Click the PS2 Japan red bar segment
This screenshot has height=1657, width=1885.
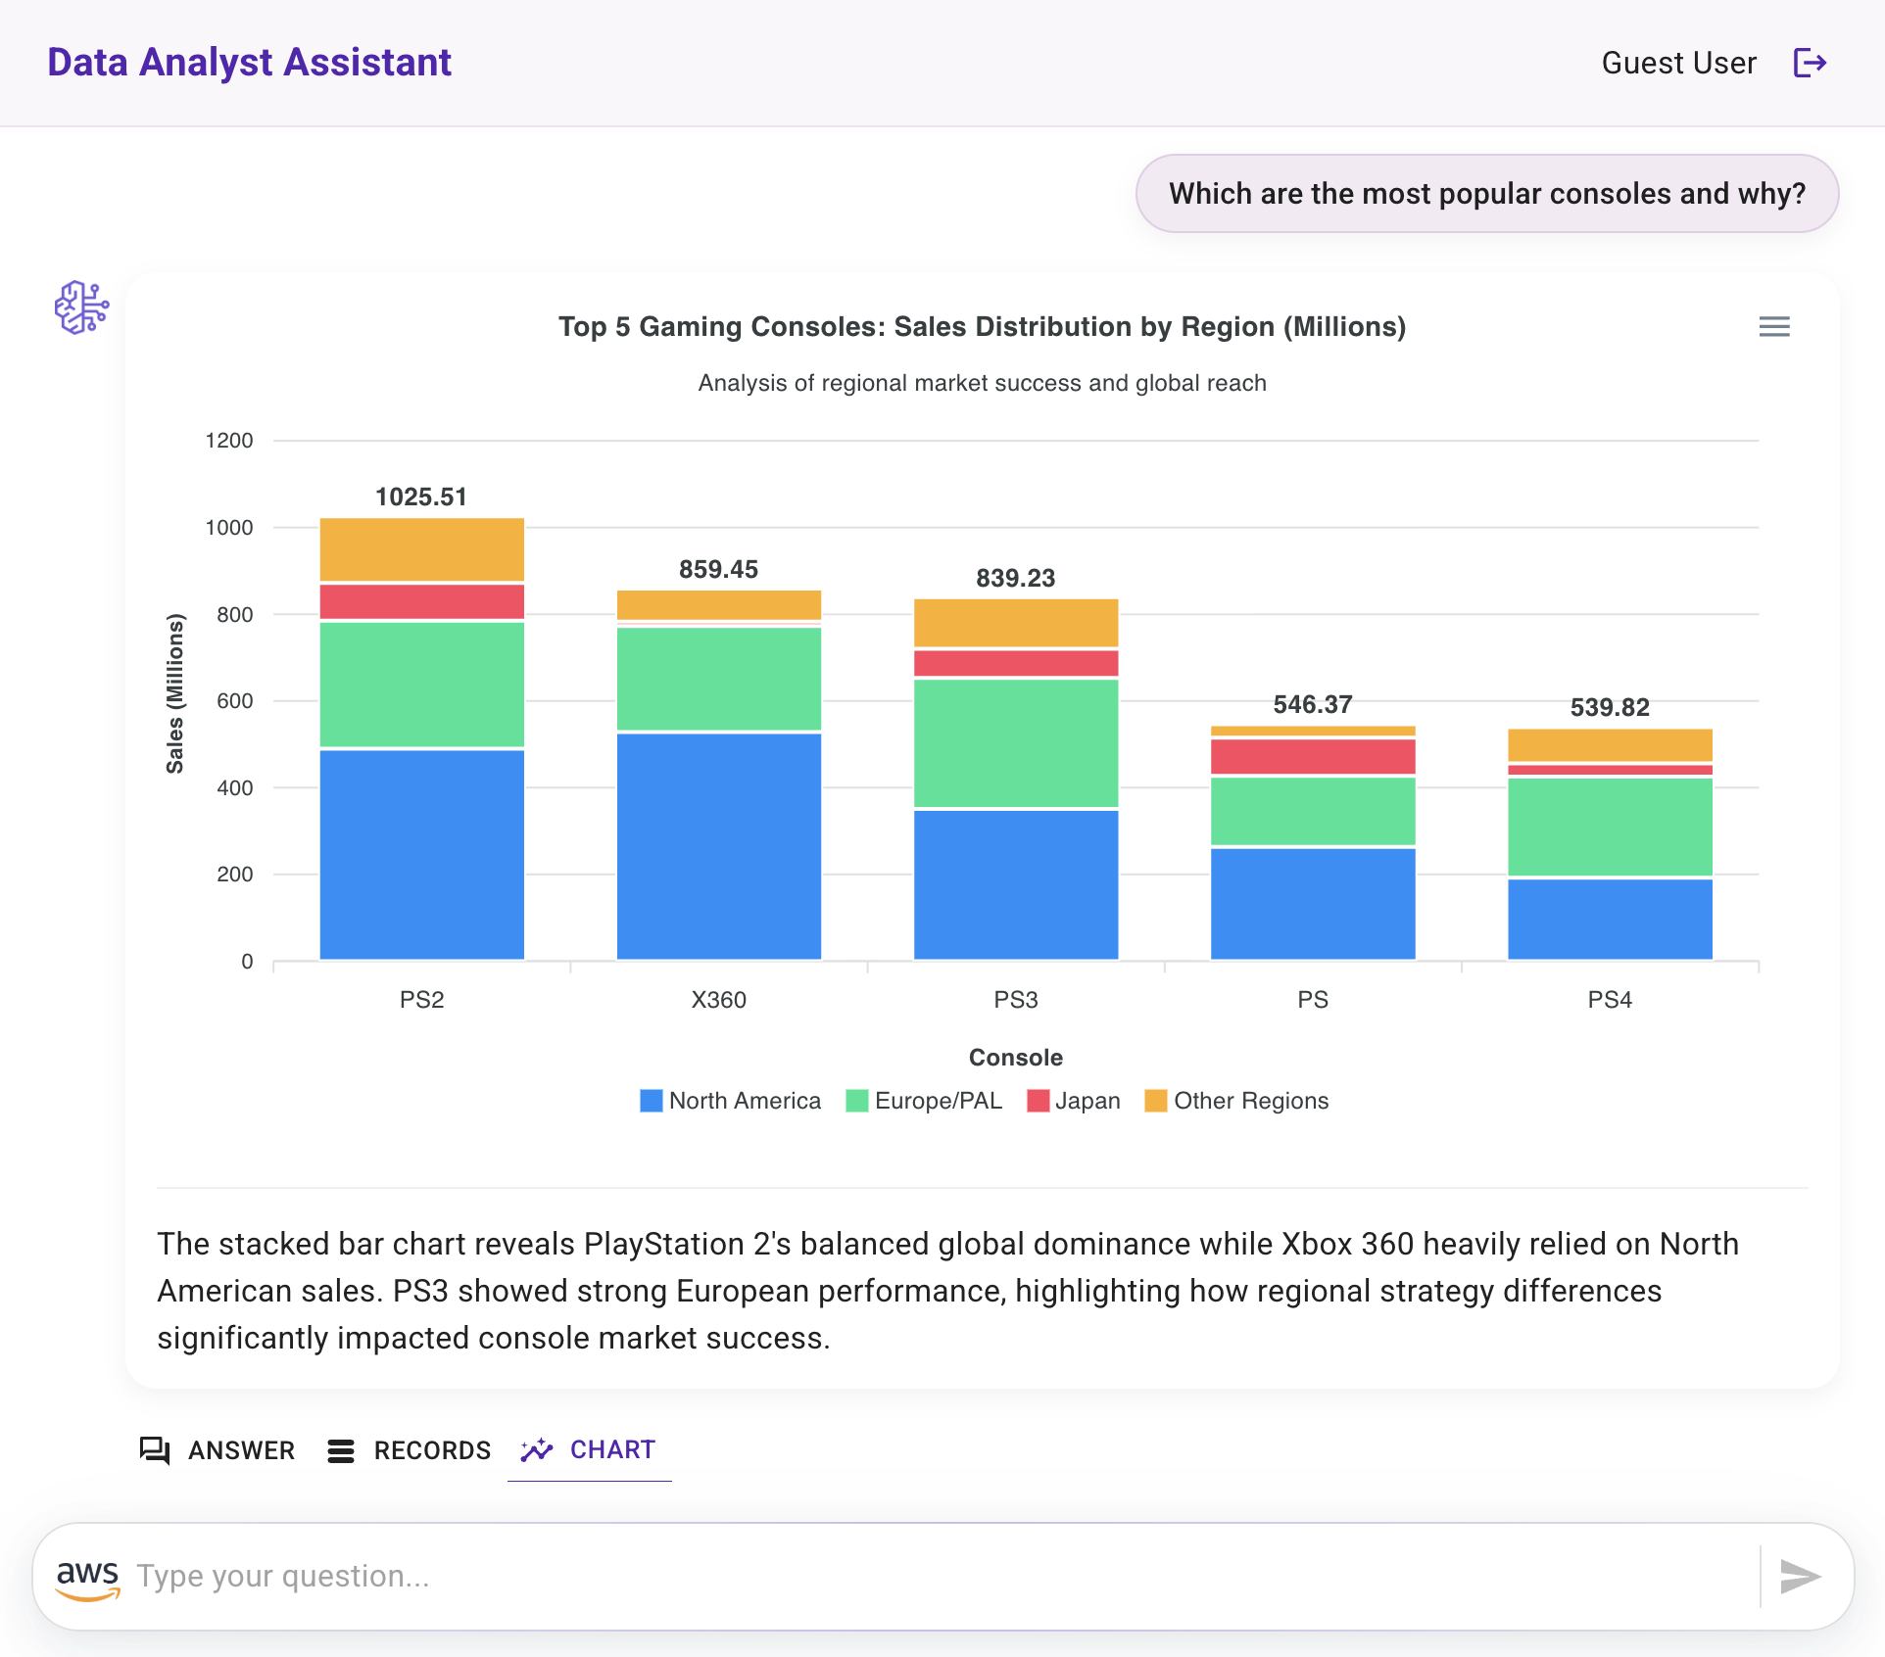coord(422,601)
